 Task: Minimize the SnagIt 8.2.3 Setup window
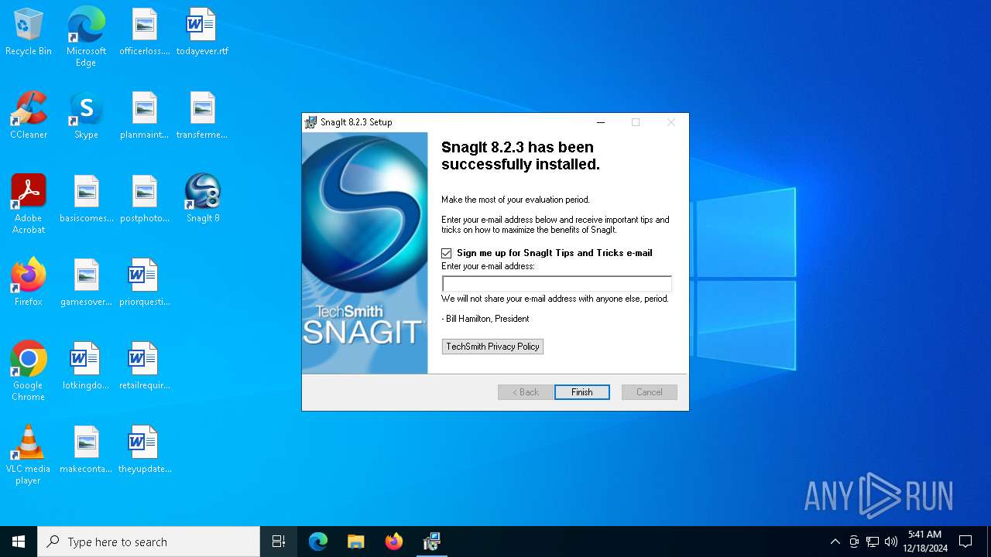point(601,122)
